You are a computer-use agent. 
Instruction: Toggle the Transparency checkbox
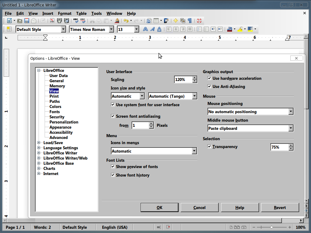(x=209, y=147)
